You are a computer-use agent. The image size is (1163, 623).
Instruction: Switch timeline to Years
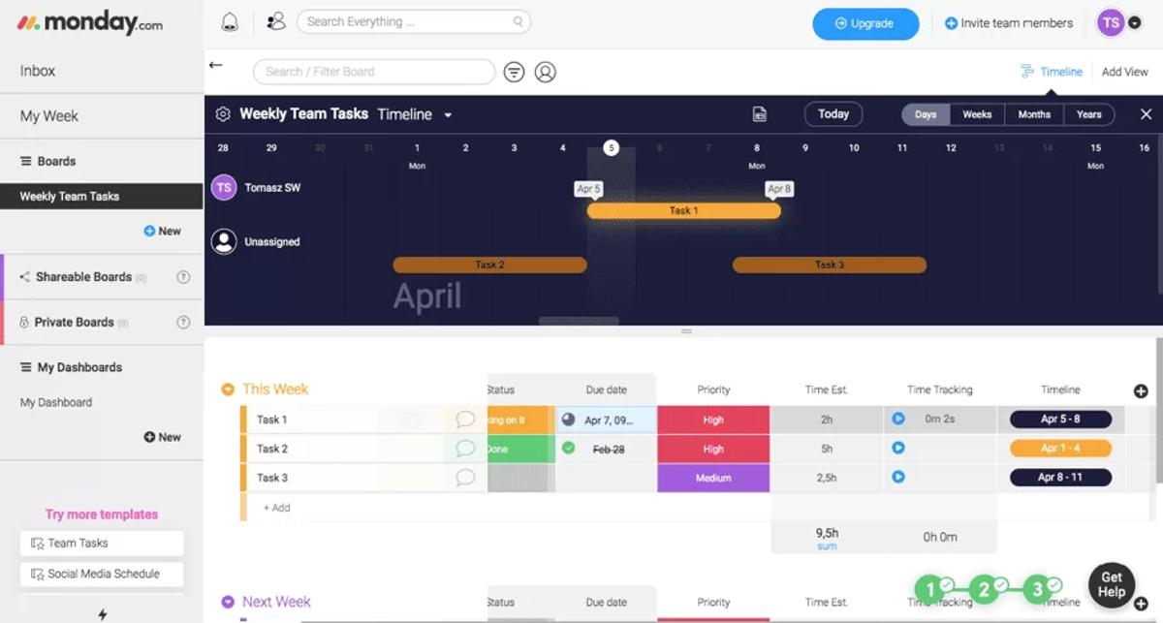tap(1089, 114)
